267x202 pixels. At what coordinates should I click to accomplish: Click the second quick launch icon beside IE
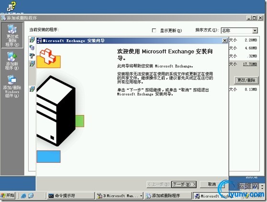tap(31, 196)
